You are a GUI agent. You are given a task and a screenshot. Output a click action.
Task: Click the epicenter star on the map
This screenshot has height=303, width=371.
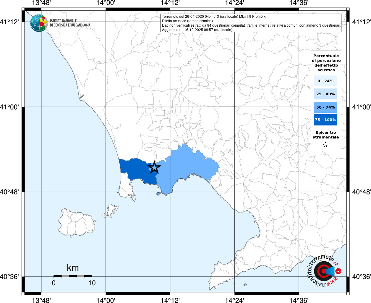click(x=154, y=167)
